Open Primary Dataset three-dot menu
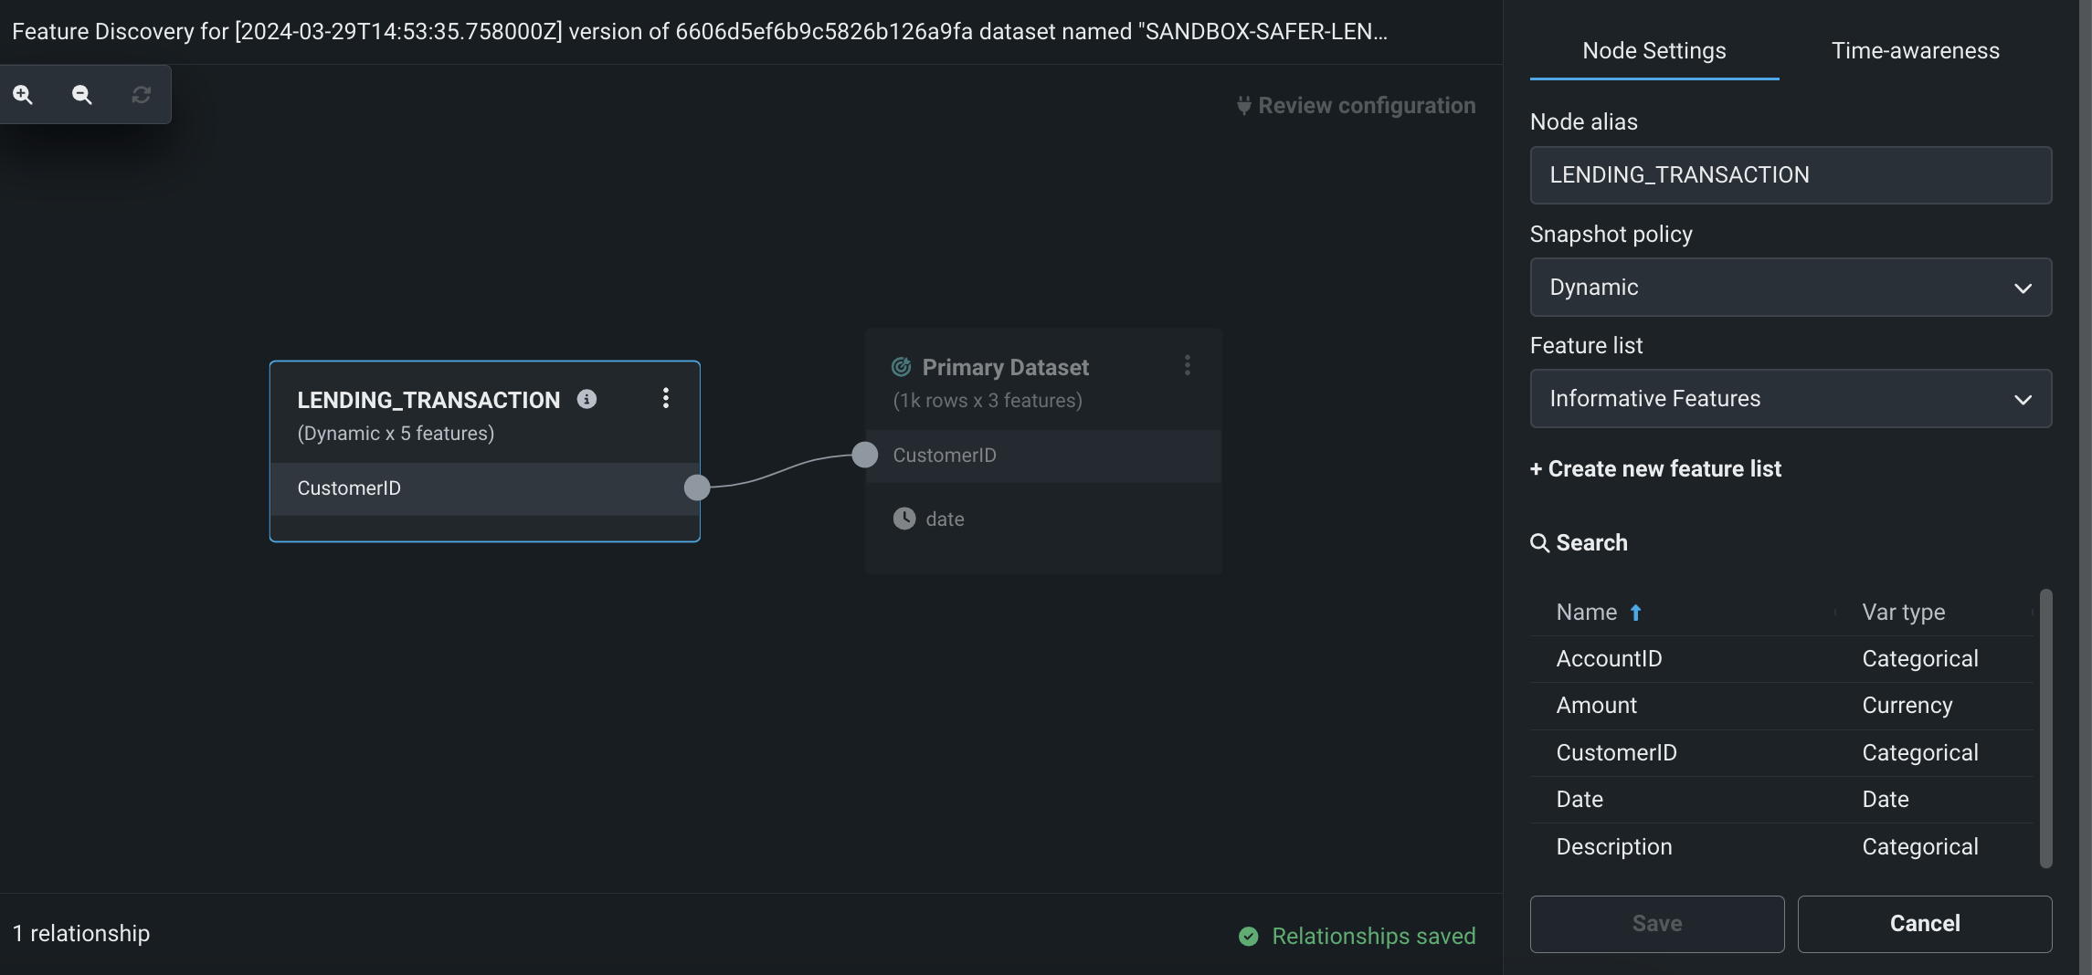This screenshot has height=975, width=2092. 1187,366
